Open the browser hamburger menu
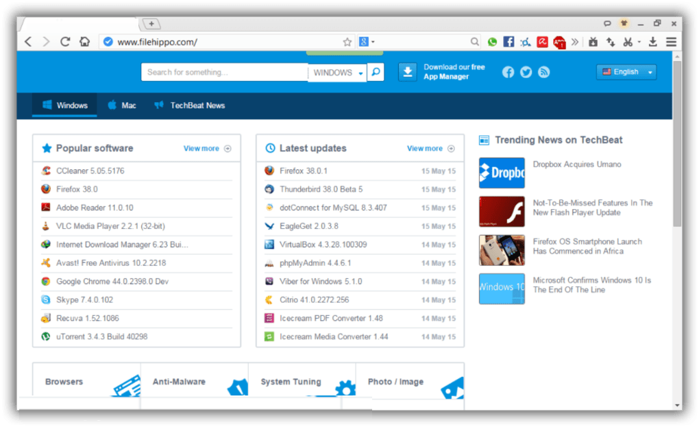Screen dimensions: 699x427 [672, 42]
